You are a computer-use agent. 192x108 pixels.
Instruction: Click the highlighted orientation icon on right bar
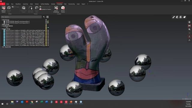coord(189,37)
